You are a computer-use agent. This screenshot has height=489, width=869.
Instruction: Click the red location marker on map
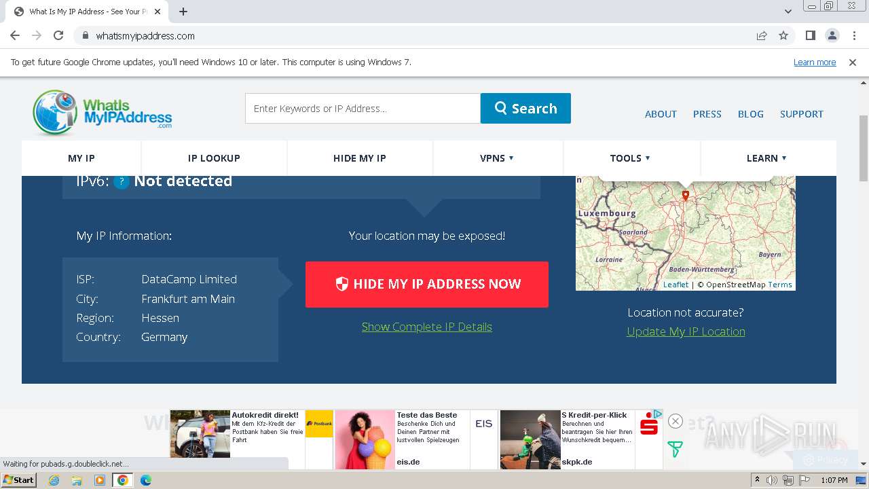click(x=685, y=196)
